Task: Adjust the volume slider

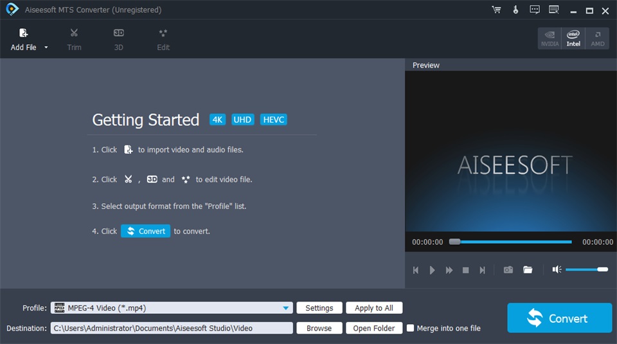Action: tap(587, 269)
